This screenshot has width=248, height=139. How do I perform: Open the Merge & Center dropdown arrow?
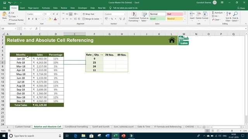(x=101, y=19)
